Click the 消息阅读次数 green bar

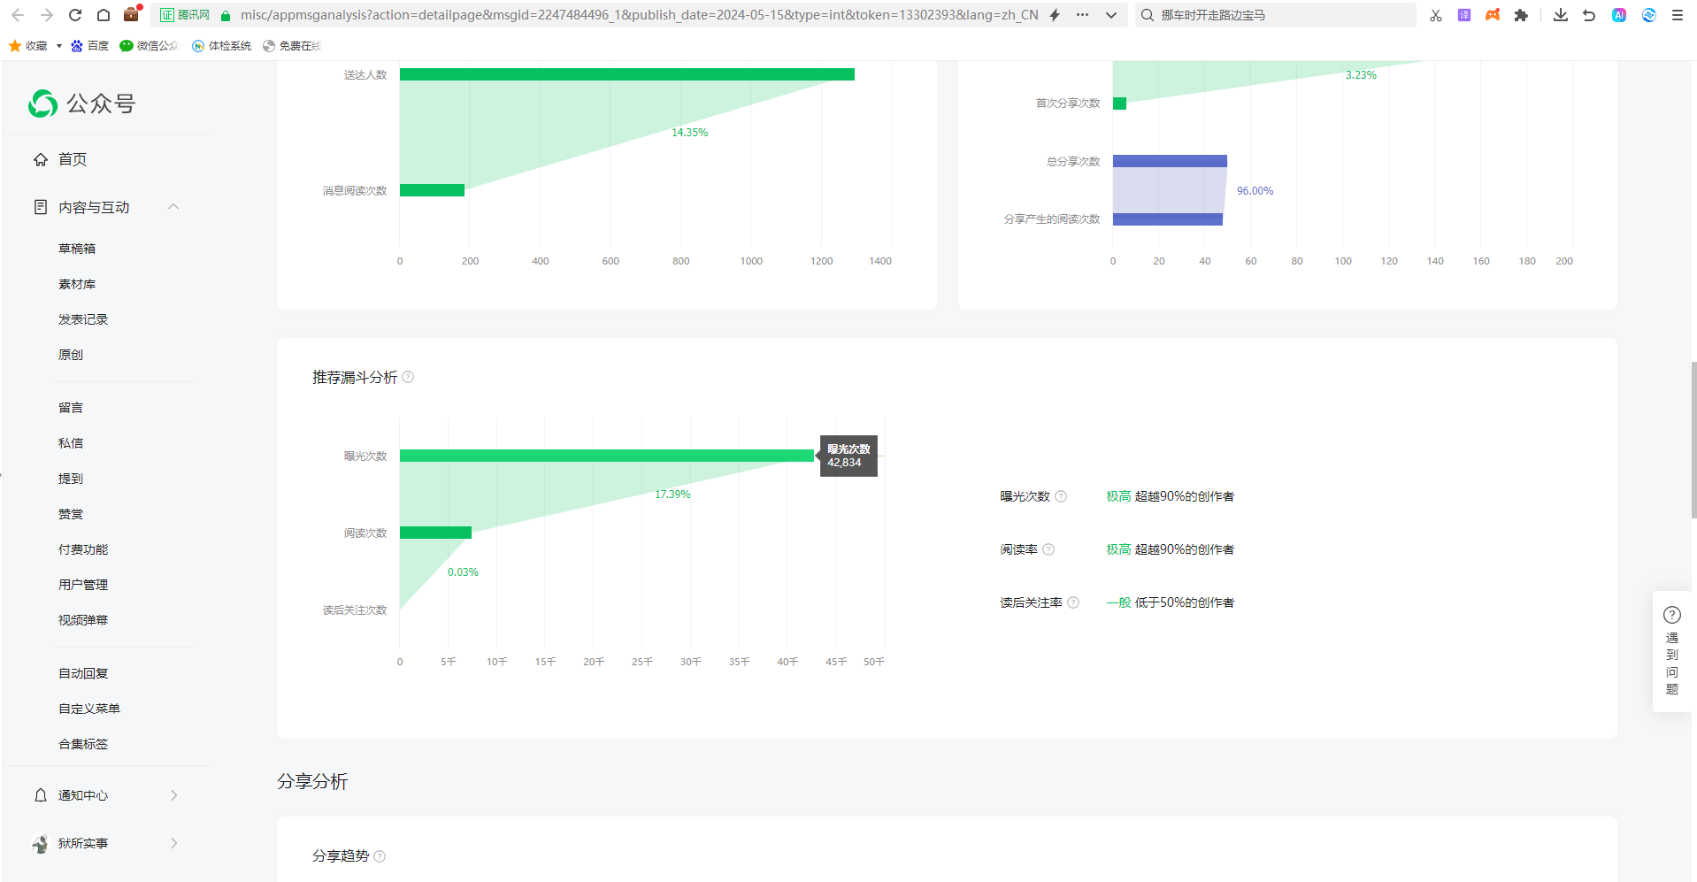(432, 190)
